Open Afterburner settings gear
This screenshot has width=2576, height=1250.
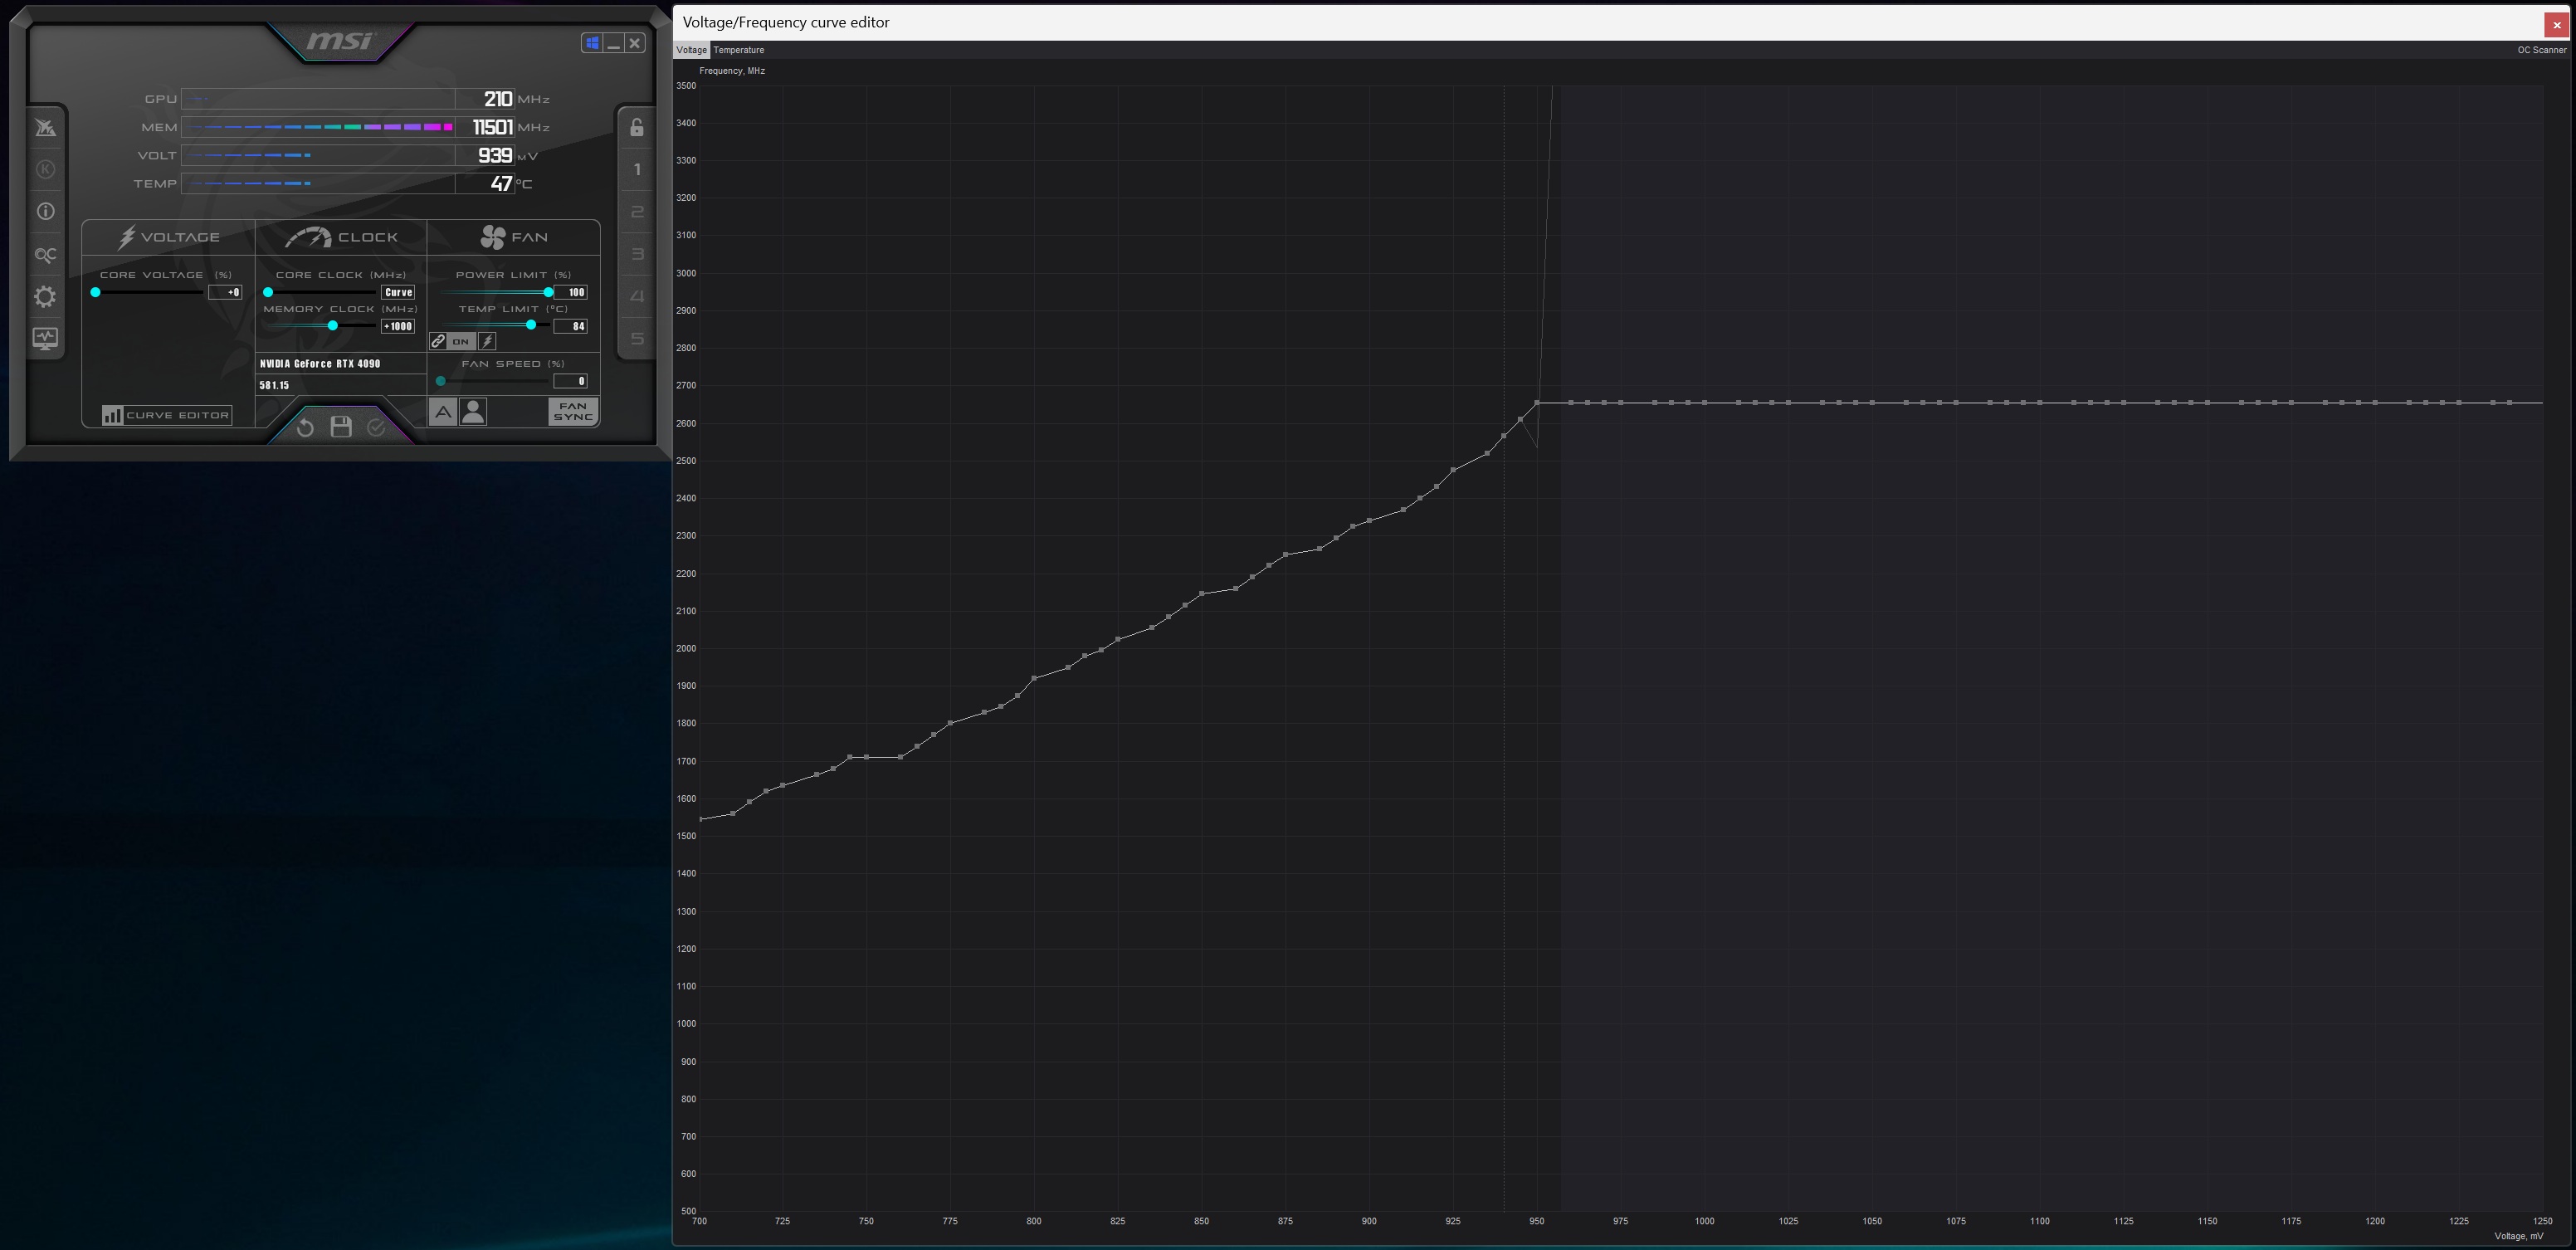[x=45, y=296]
